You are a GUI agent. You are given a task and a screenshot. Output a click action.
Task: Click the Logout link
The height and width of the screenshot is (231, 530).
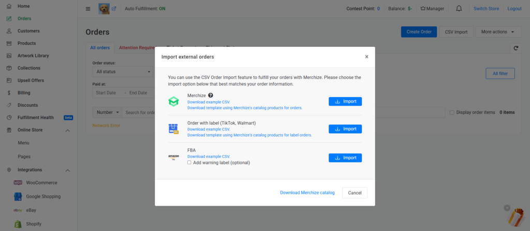pos(514,9)
